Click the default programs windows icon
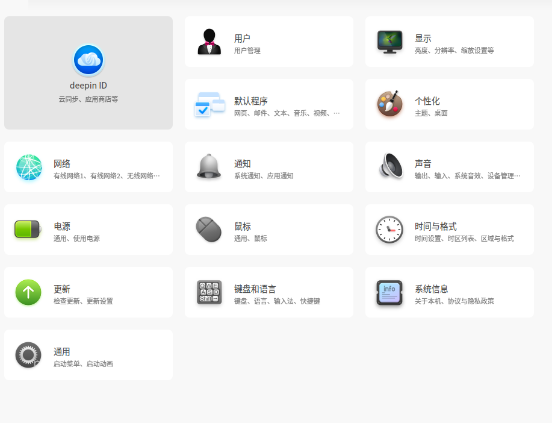The width and height of the screenshot is (552, 423). point(210,104)
